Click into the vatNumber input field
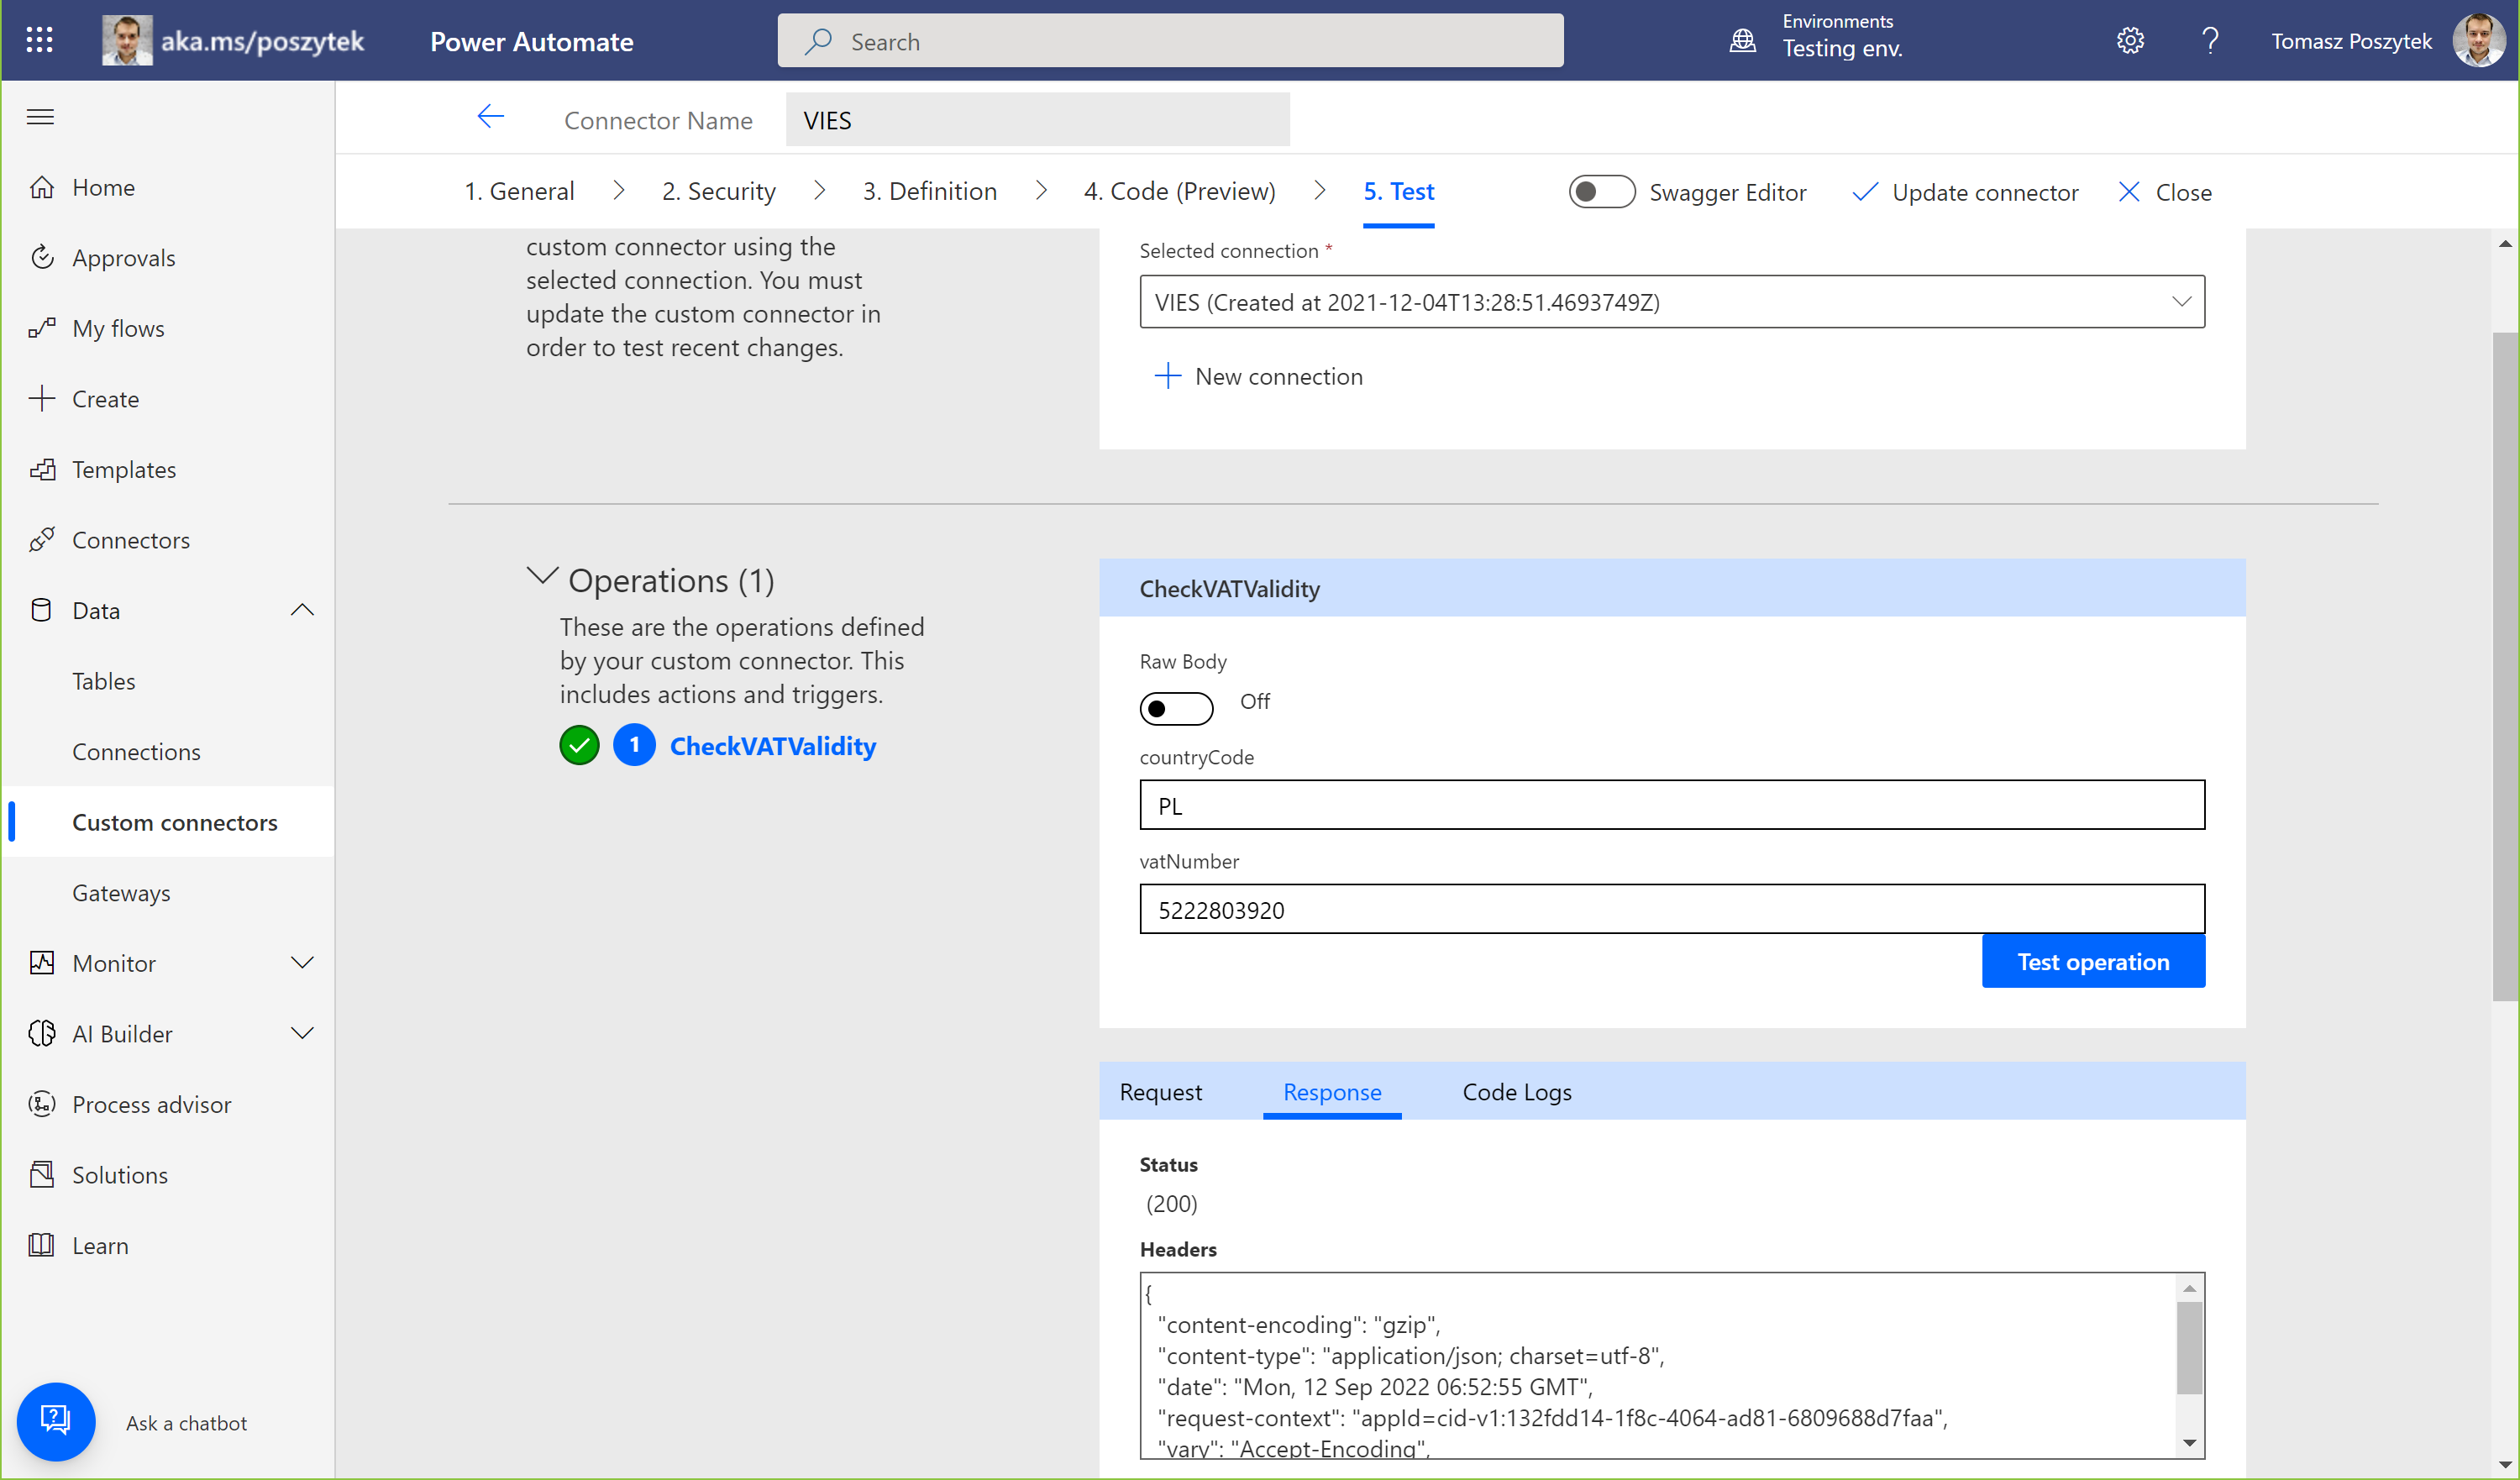 1671,909
